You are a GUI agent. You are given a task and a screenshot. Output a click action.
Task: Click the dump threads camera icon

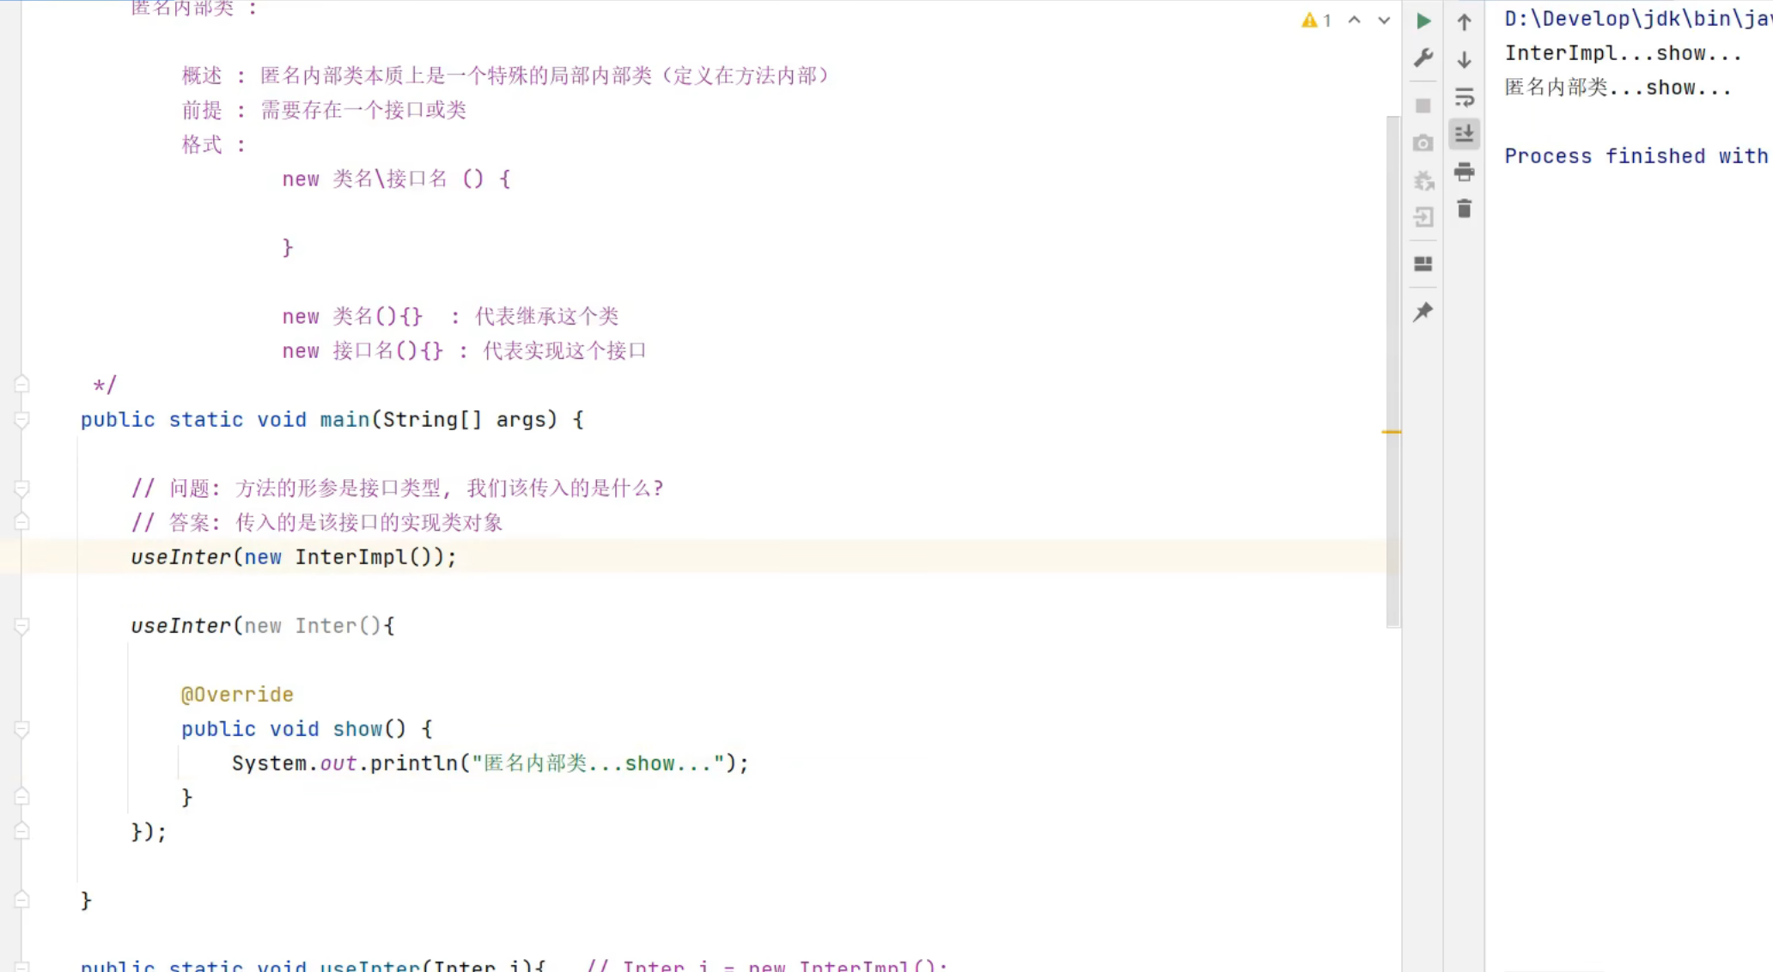[1423, 143]
